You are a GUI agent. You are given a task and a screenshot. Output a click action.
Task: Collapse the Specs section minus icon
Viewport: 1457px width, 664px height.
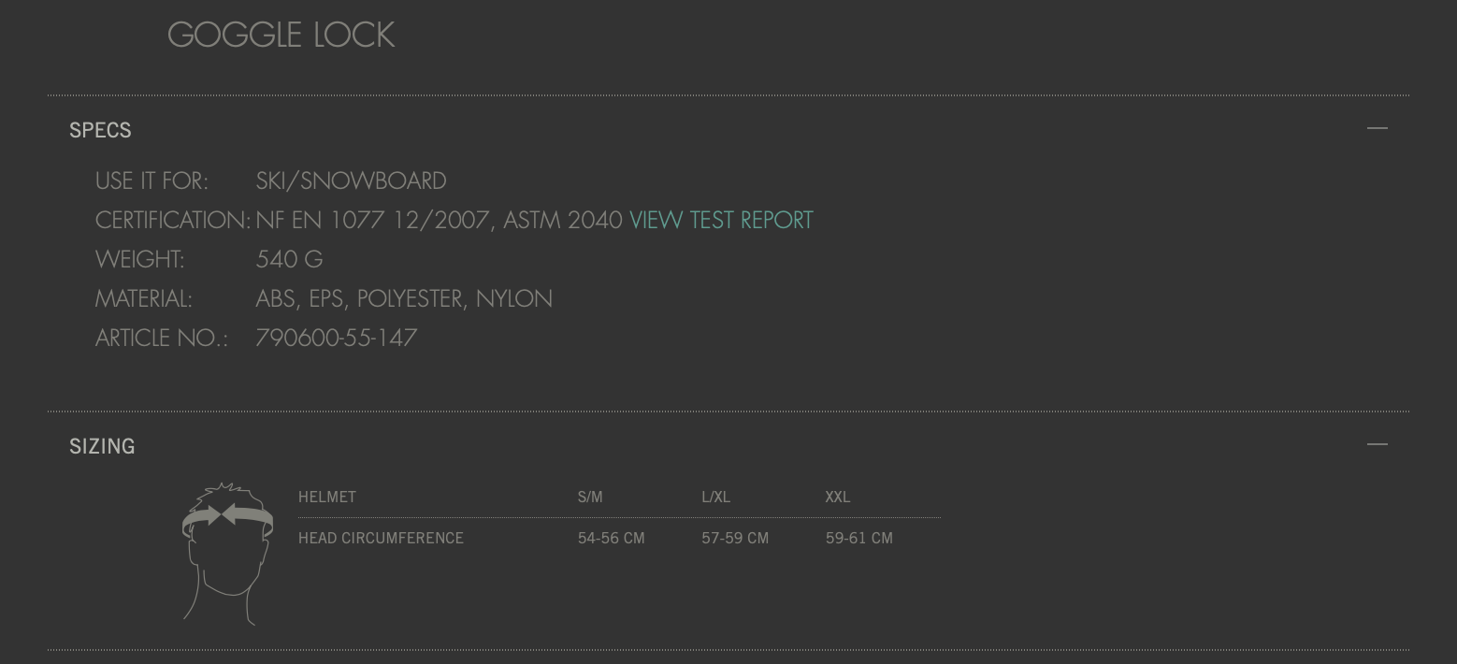(1377, 128)
